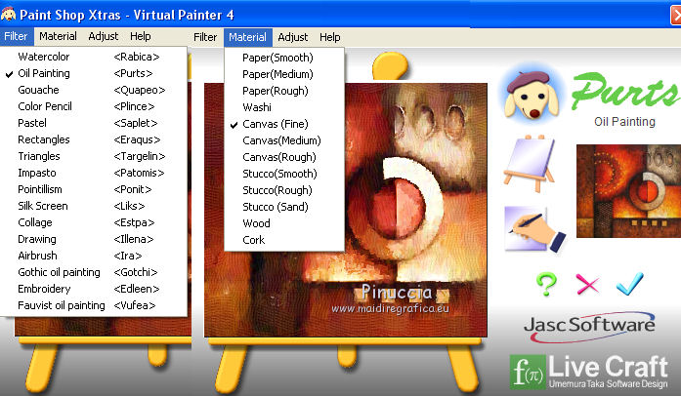
Task: Choose the Collage filter
Action: [x=94, y=222]
